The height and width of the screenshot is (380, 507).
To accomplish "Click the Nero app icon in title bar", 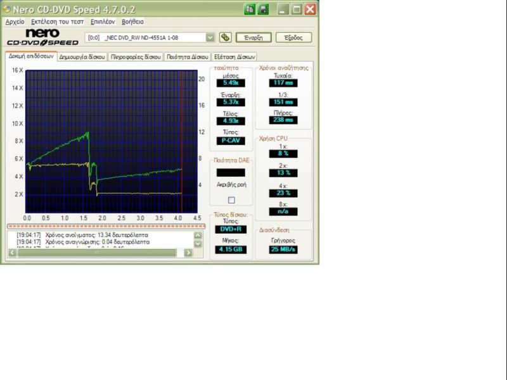I will tap(6, 9).
